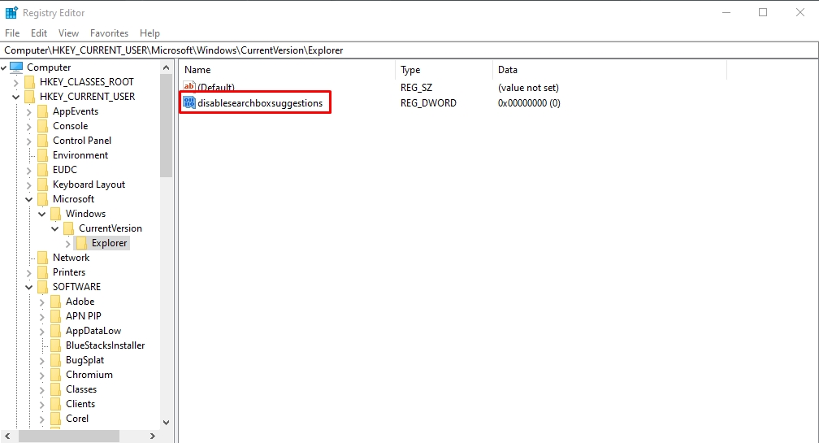Expand the Control Panel key
Image resolution: width=819 pixels, height=443 pixels.
pos(28,141)
